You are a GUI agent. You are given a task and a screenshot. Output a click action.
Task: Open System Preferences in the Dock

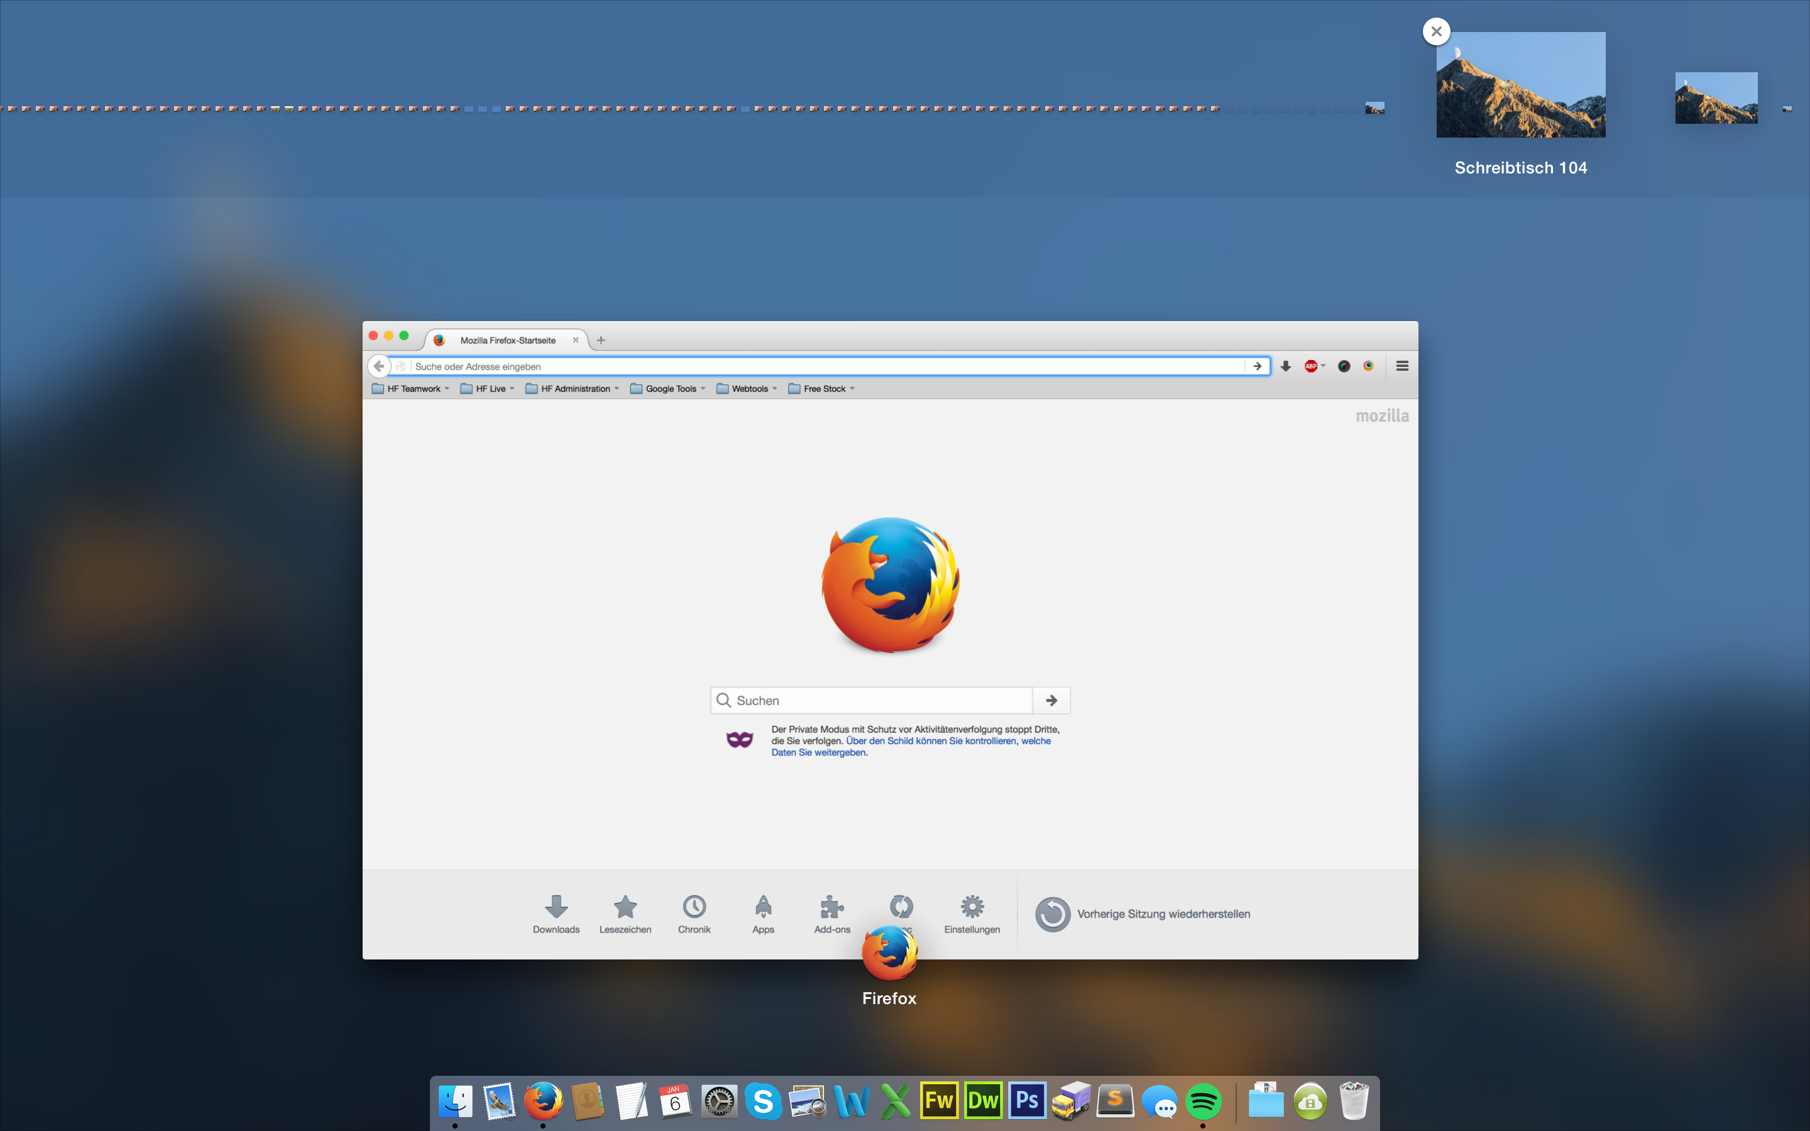click(x=720, y=1101)
